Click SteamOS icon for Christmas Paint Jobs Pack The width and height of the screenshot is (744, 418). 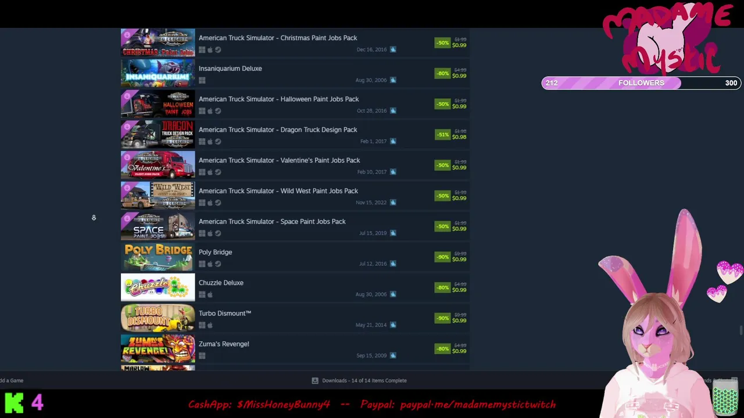(218, 50)
